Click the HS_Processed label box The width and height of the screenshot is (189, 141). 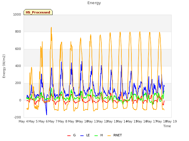point(38,12)
